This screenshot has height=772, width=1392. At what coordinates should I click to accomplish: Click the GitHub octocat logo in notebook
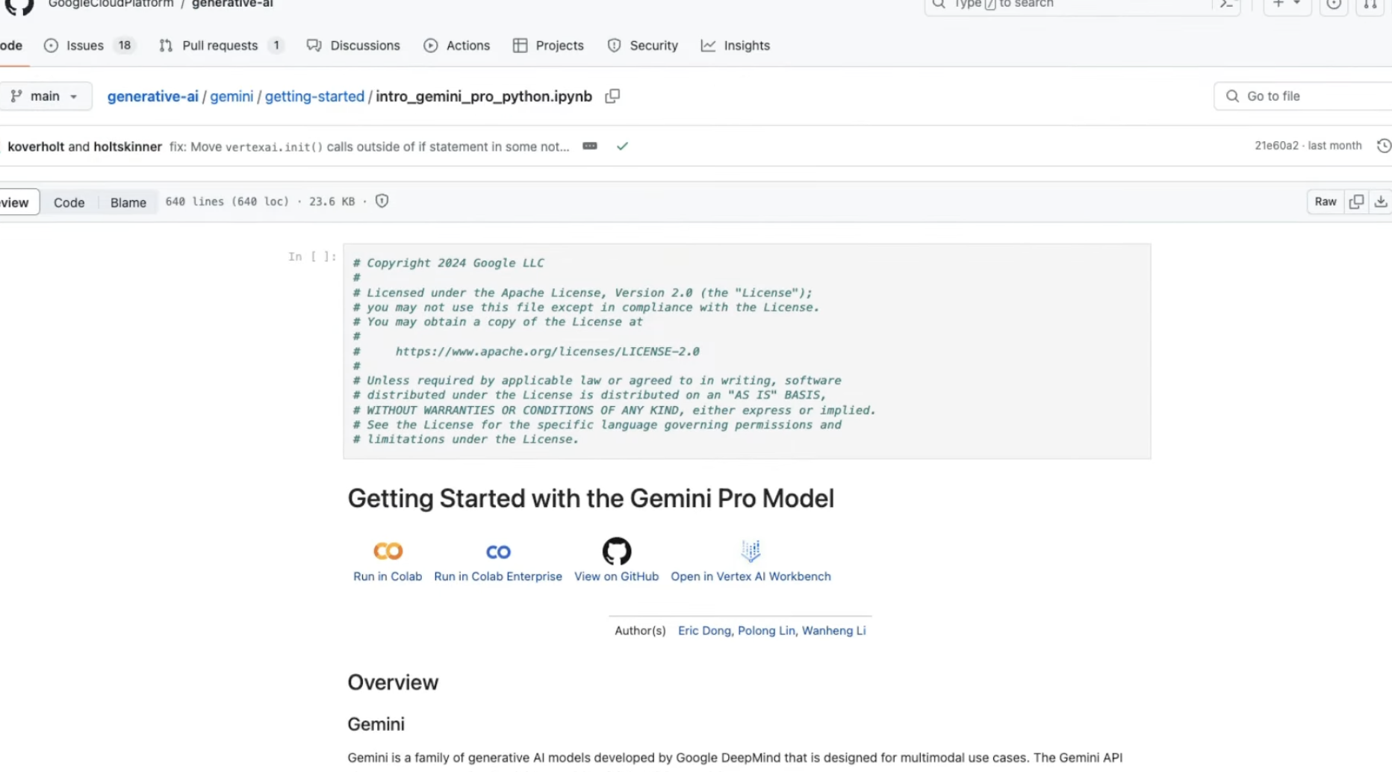coord(617,551)
